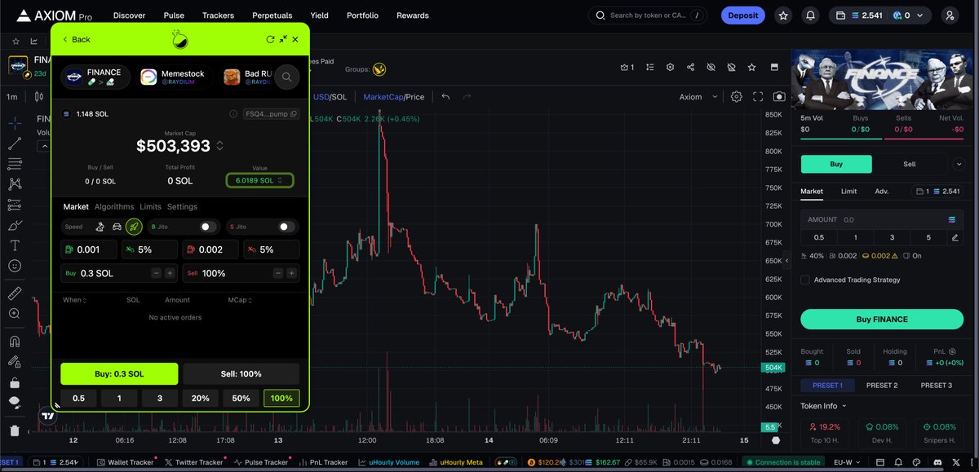979x472 pixels.
Task: Go to the Perpetuals page
Action: 272,15
